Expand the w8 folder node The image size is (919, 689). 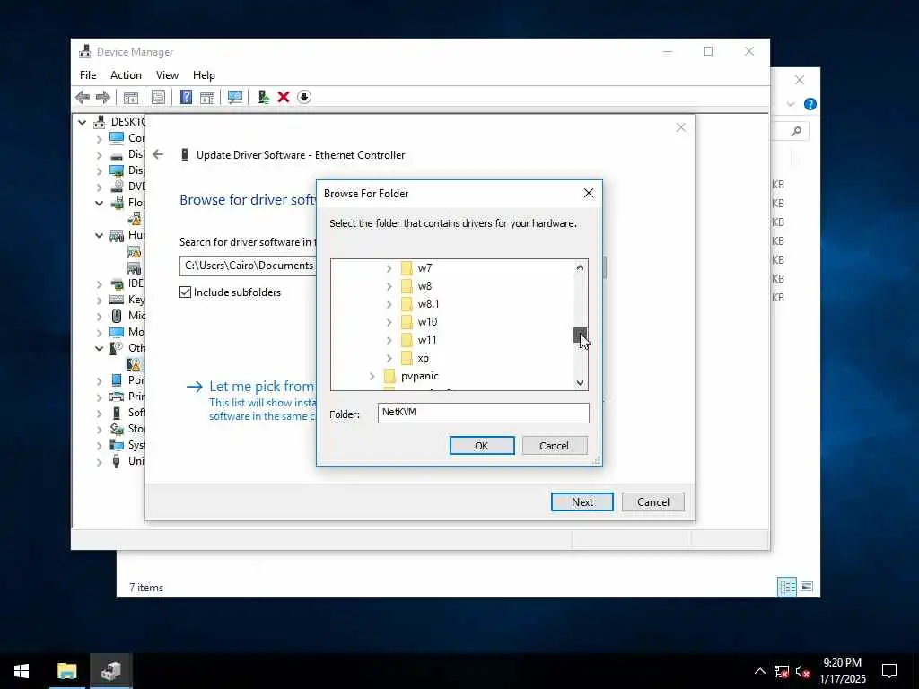point(389,286)
